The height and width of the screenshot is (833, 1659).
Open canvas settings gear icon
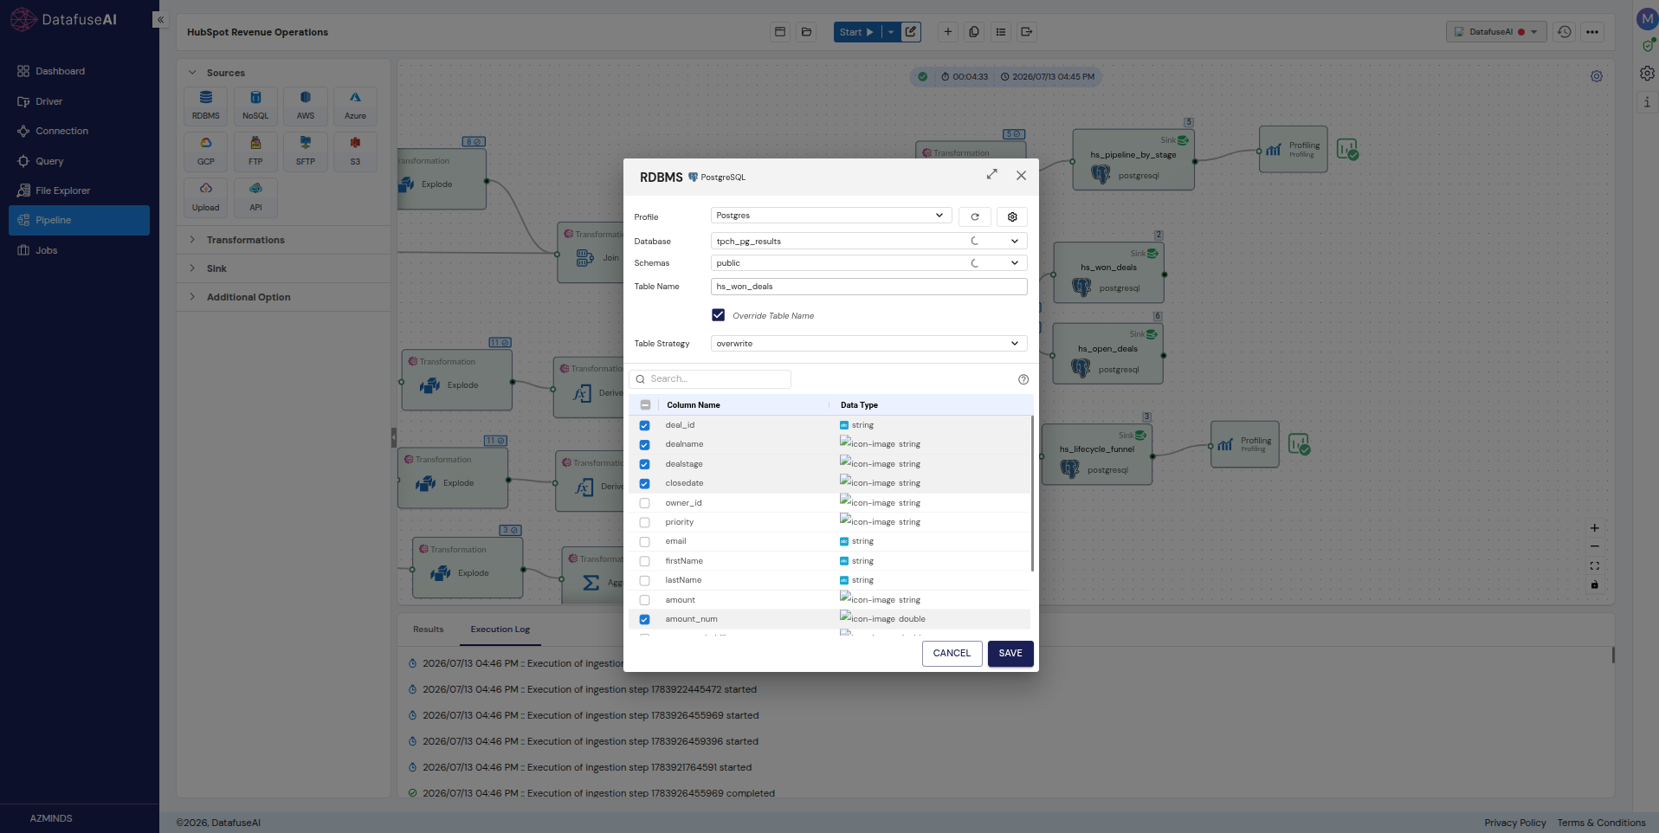pyautogui.click(x=1597, y=76)
